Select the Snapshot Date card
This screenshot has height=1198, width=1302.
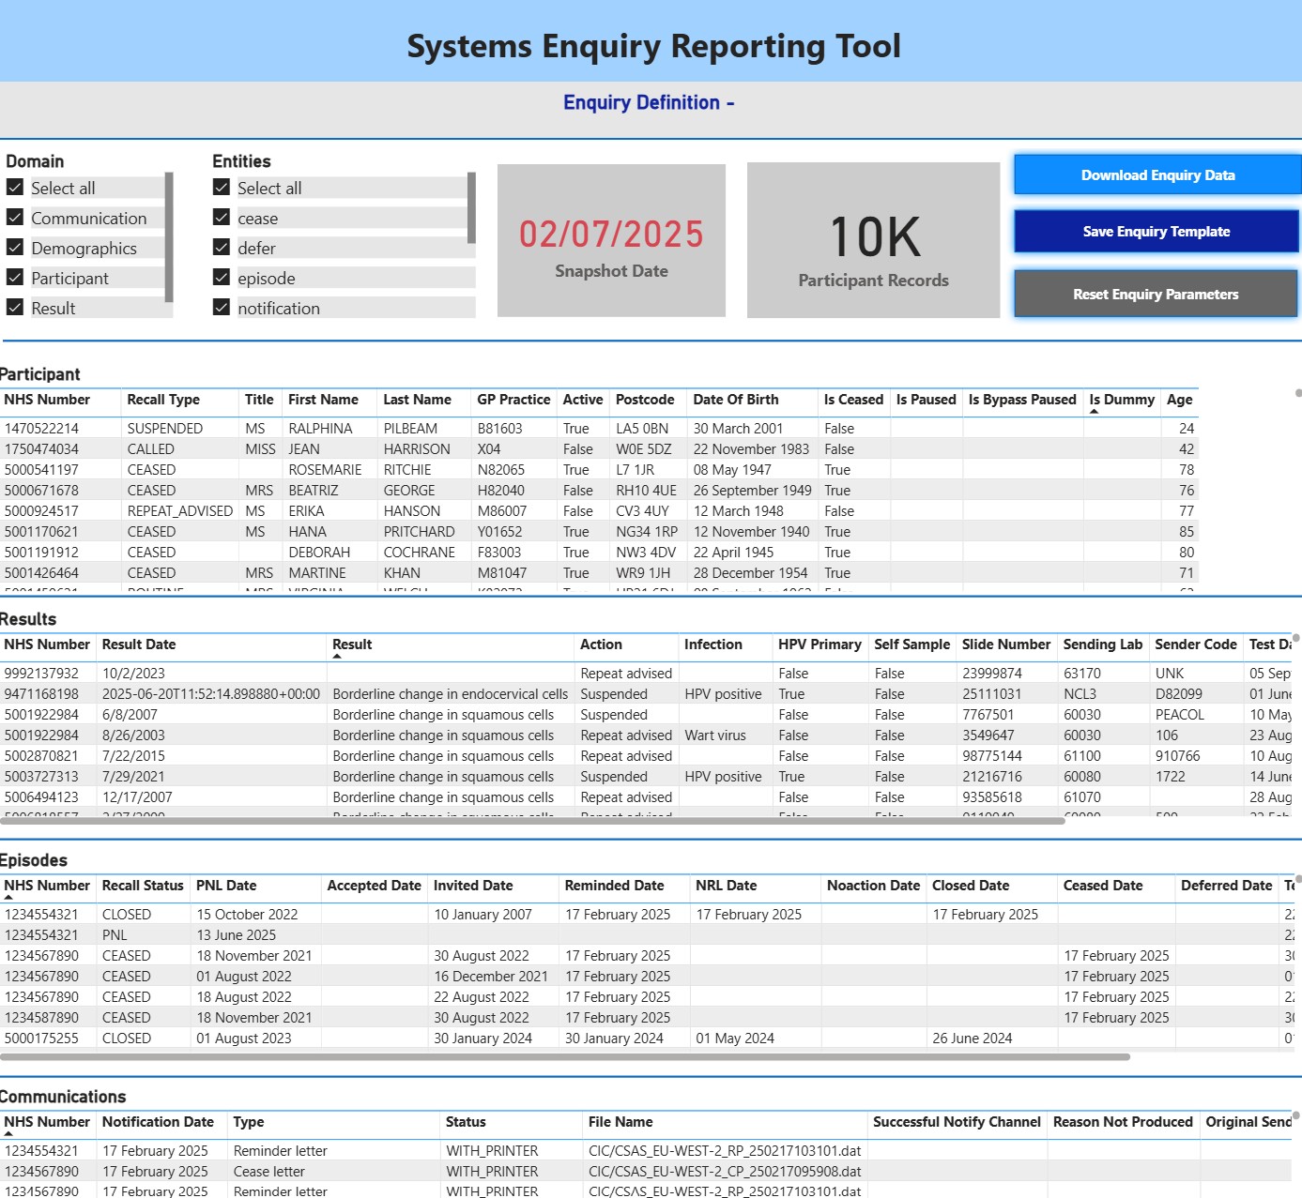[611, 241]
